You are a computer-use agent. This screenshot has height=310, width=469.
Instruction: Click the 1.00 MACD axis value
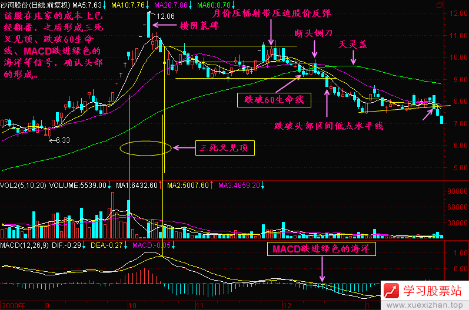pos(461,253)
